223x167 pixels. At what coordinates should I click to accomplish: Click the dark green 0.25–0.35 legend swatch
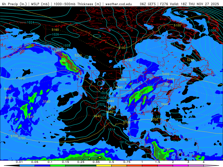tap(88, 166)
